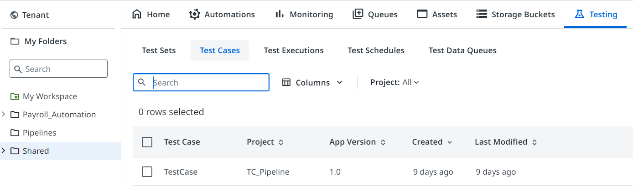Check the TestCase row checkbox

(x=147, y=172)
